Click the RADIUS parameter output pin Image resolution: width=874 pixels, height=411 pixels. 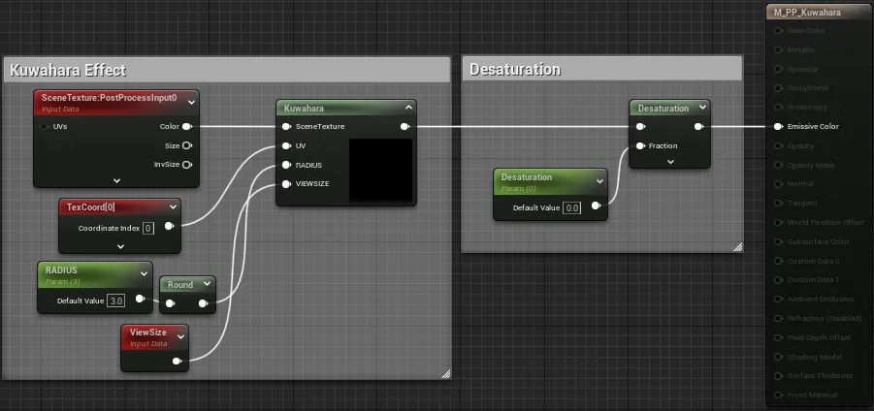point(140,300)
